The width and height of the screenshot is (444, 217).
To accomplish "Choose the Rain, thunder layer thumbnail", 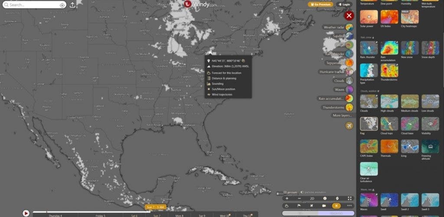I will [x=369, y=48].
